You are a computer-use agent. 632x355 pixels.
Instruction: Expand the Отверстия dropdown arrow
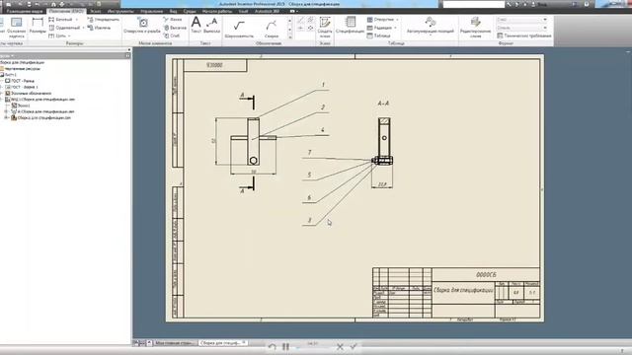397,20
